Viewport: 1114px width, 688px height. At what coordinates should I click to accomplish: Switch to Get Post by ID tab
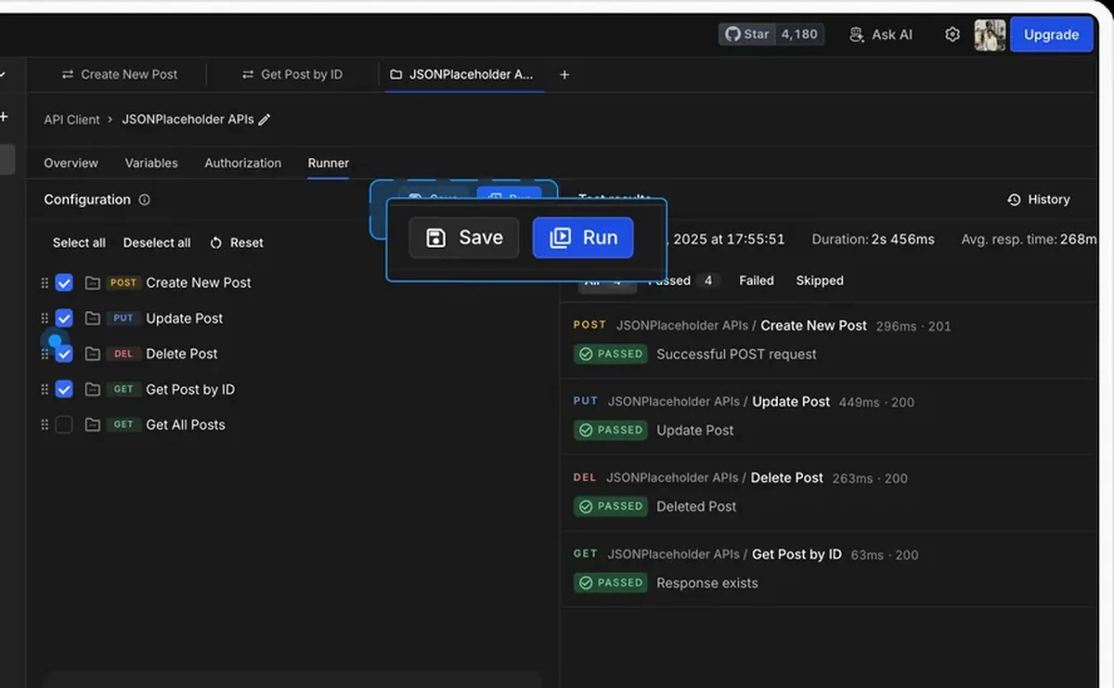(292, 74)
